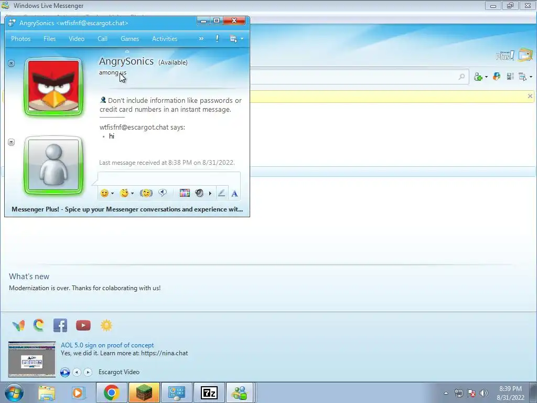Click the 'What's new' heading
The image size is (537, 403).
29,276
